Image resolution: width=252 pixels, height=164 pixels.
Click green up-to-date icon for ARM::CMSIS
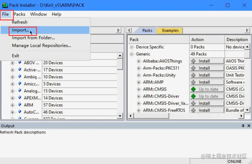coord(193,89)
